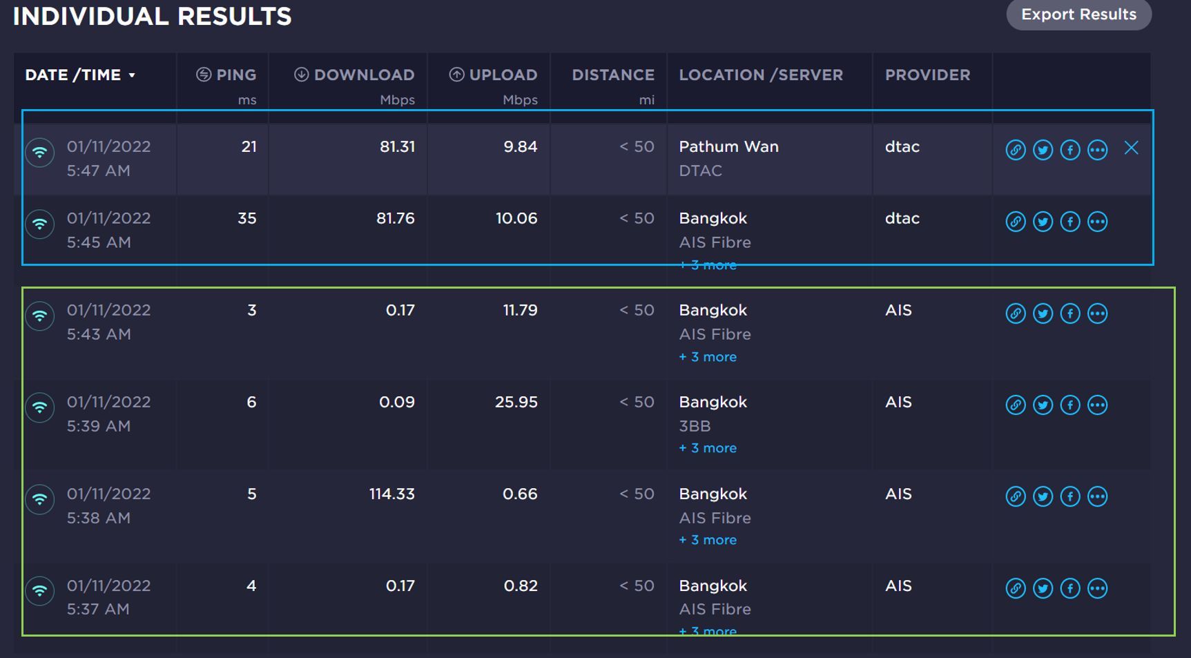Copy link icon for 5:38 AM result
This screenshot has width=1191, height=658.
(1015, 496)
